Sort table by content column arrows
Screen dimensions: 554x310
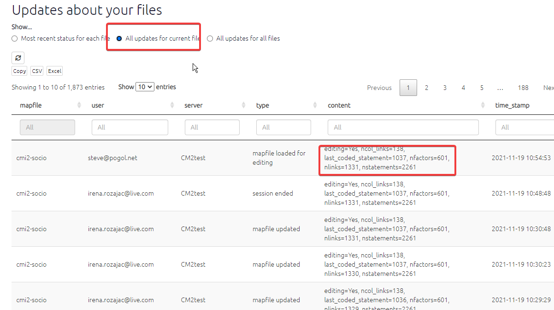pos(482,105)
